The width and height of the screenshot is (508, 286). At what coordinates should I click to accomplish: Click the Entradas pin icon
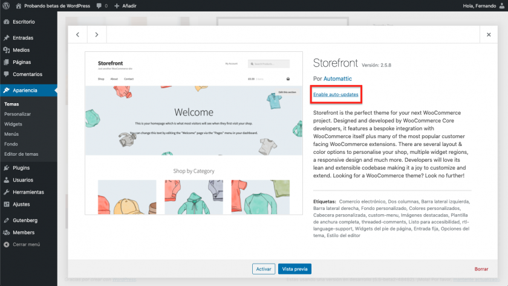coord(6,38)
